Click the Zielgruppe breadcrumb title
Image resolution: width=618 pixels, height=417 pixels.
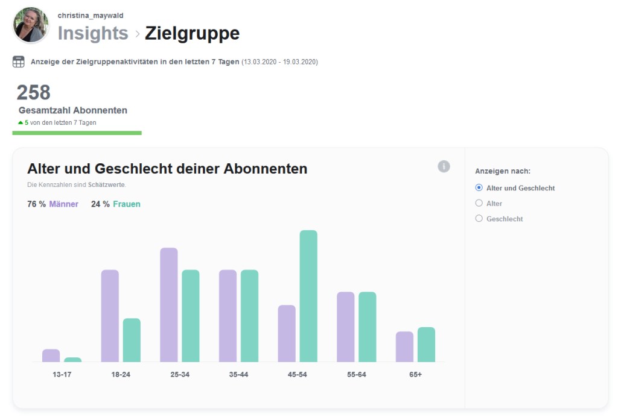click(192, 33)
